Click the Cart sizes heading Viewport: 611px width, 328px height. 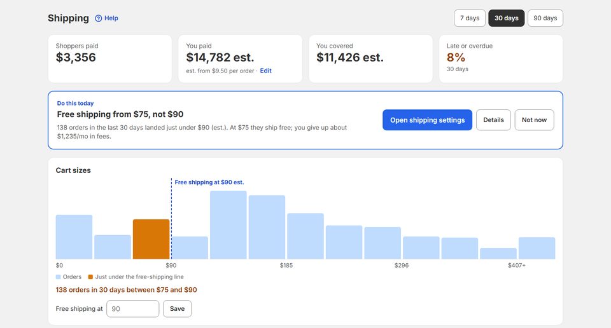click(x=73, y=170)
